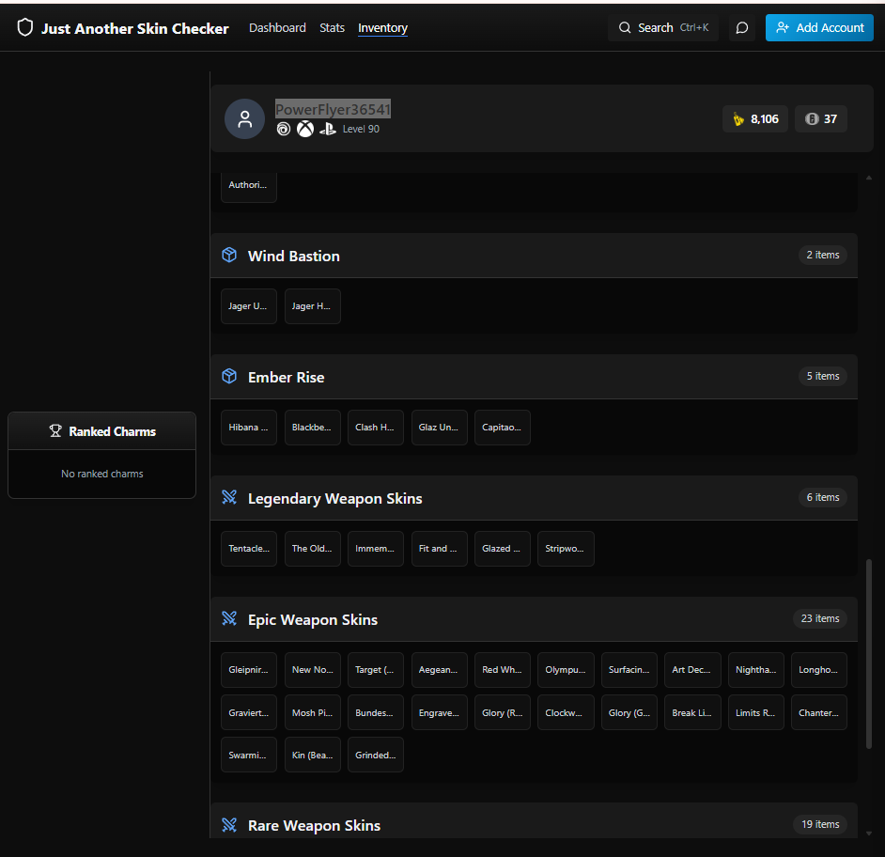
Task: Choose the 'Tentacle...' legendary skin
Action: [x=249, y=549]
